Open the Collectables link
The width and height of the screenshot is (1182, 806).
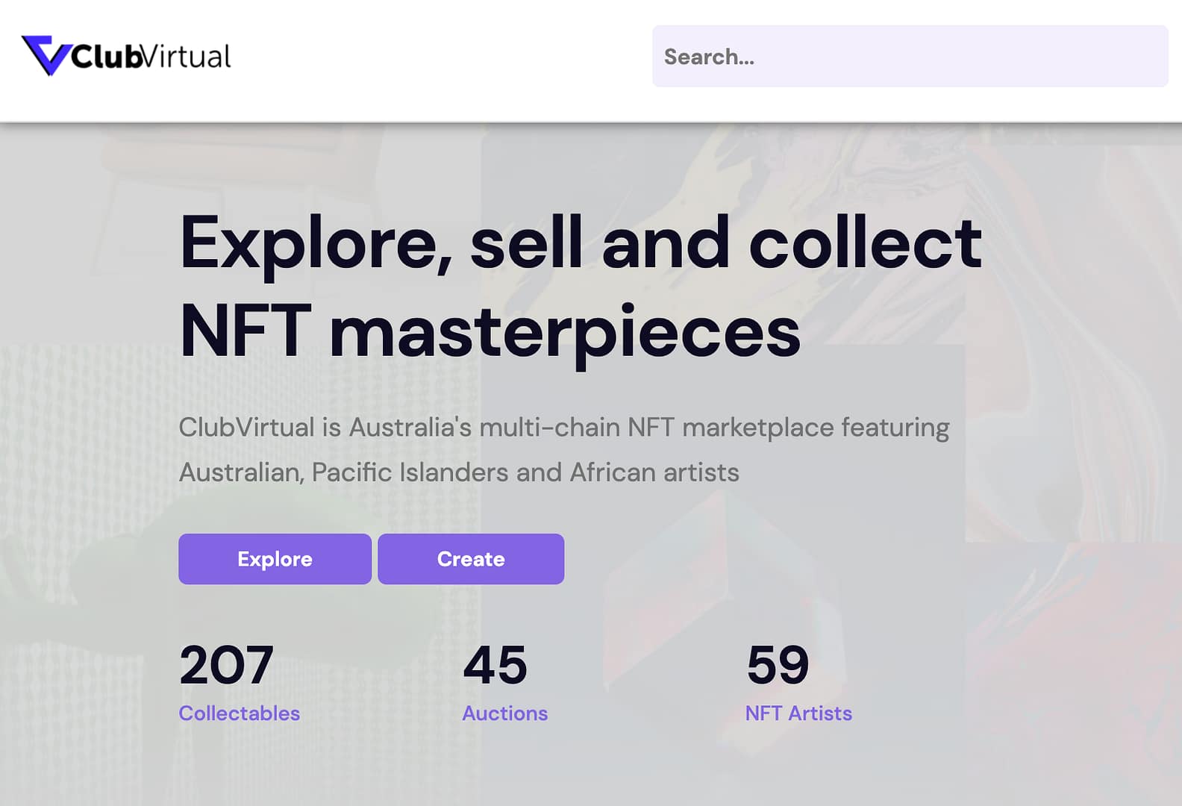[239, 713]
